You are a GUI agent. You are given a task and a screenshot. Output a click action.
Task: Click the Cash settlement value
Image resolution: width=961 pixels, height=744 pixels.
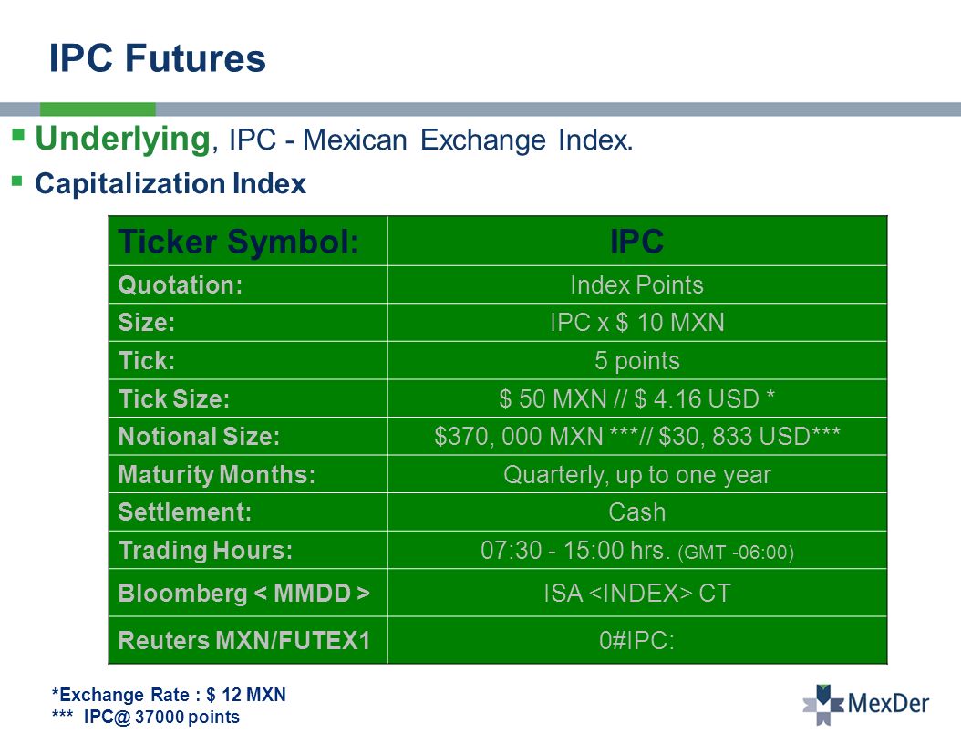pos(637,511)
